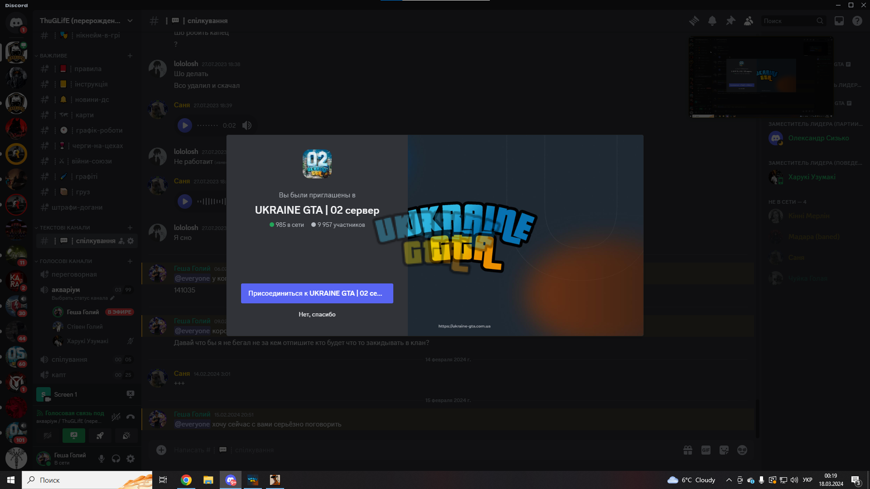
Task: Open Windows Start menu
Action: coord(11,480)
